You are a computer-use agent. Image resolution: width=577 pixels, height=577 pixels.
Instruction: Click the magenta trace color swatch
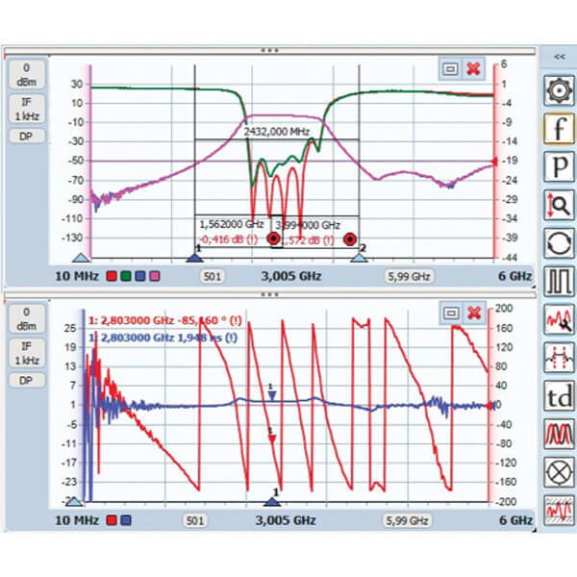[154, 276]
